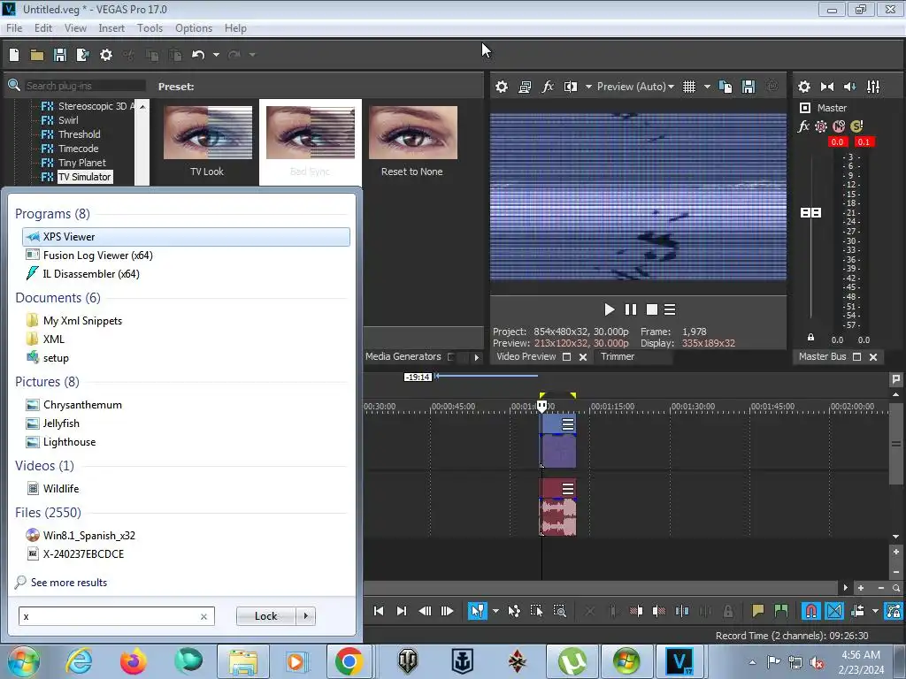Open mixing console icon in Master Bus
The image size is (906, 679).
click(x=873, y=87)
